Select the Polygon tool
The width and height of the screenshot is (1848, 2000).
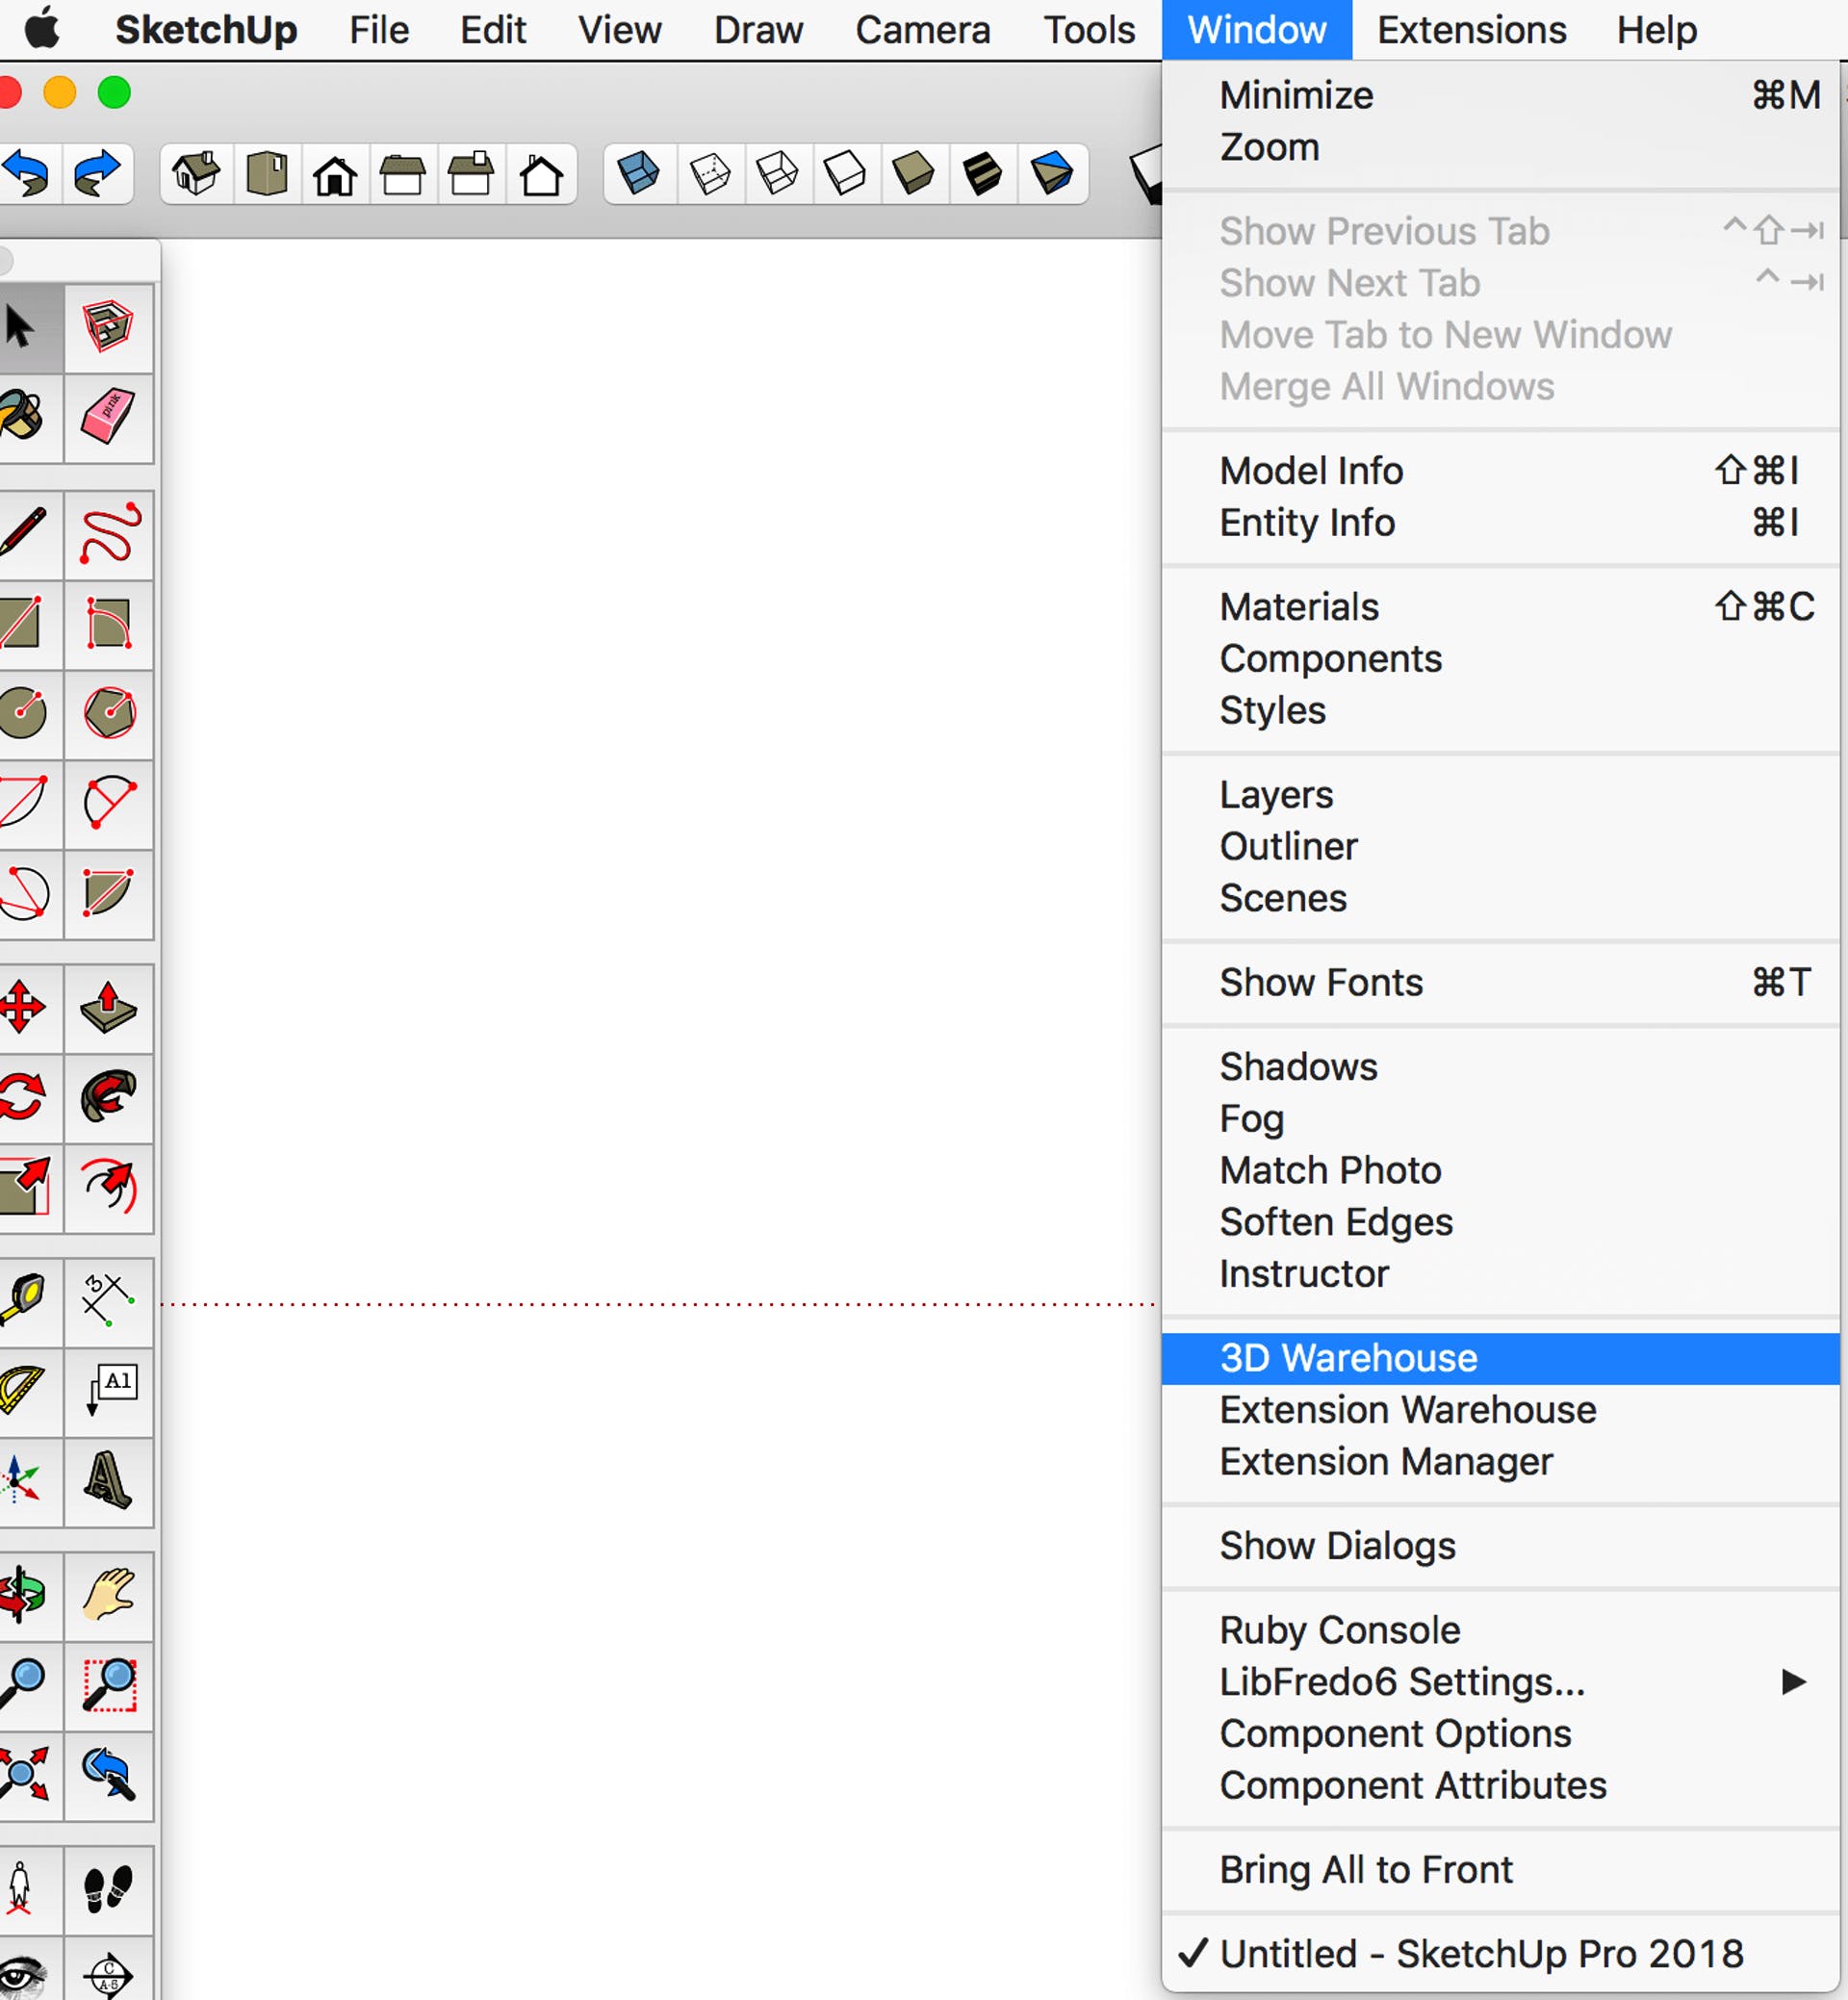click(x=108, y=712)
